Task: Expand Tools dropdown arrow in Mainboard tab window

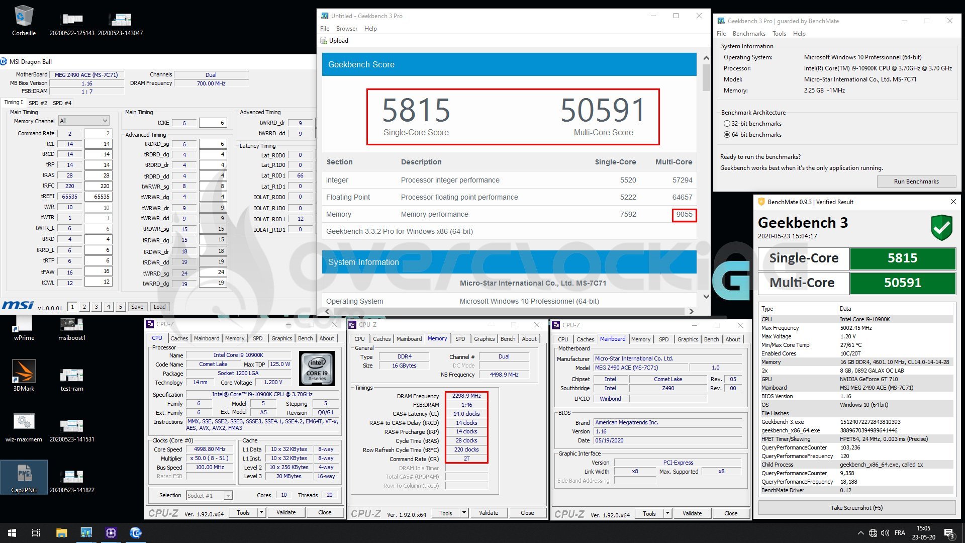Action: tap(667, 513)
